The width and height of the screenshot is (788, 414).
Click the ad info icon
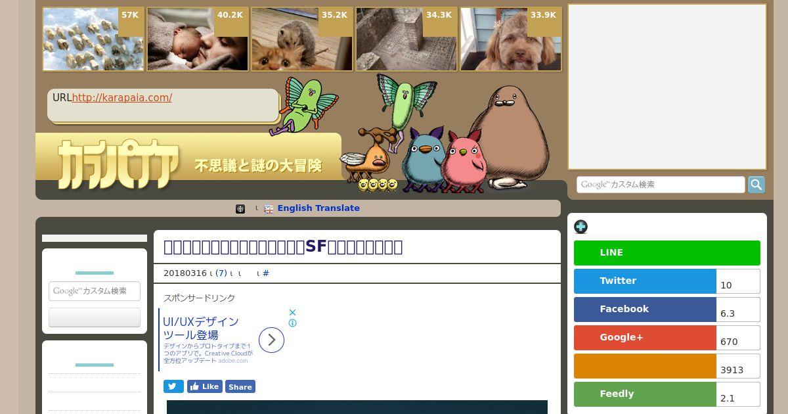click(293, 323)
